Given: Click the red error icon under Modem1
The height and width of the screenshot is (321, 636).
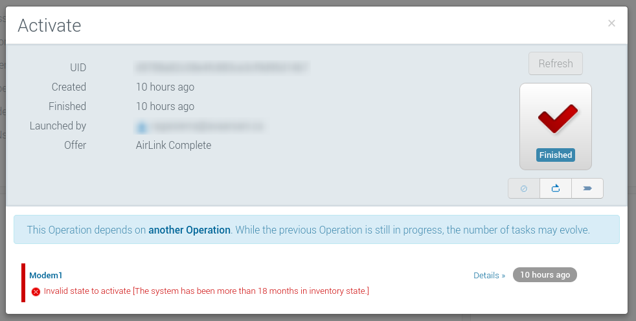Looking at the screenshot, I should point(36,291).
